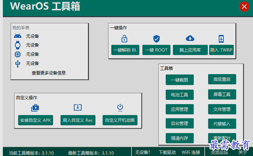Open 代替输入 in the toolbox
The width and height of the screenshot is (253, 156).
pyautogui.click(x=222, y=124)
